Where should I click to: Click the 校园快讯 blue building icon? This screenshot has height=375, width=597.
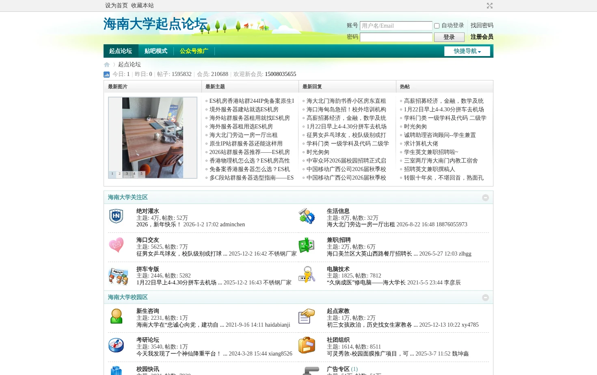117,371
